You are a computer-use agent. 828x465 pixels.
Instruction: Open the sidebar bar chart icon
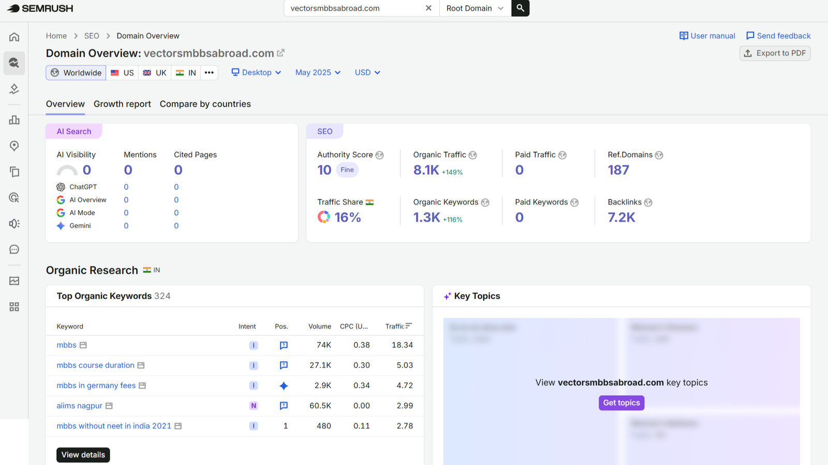pyautogui.click(x=14, y=120)
